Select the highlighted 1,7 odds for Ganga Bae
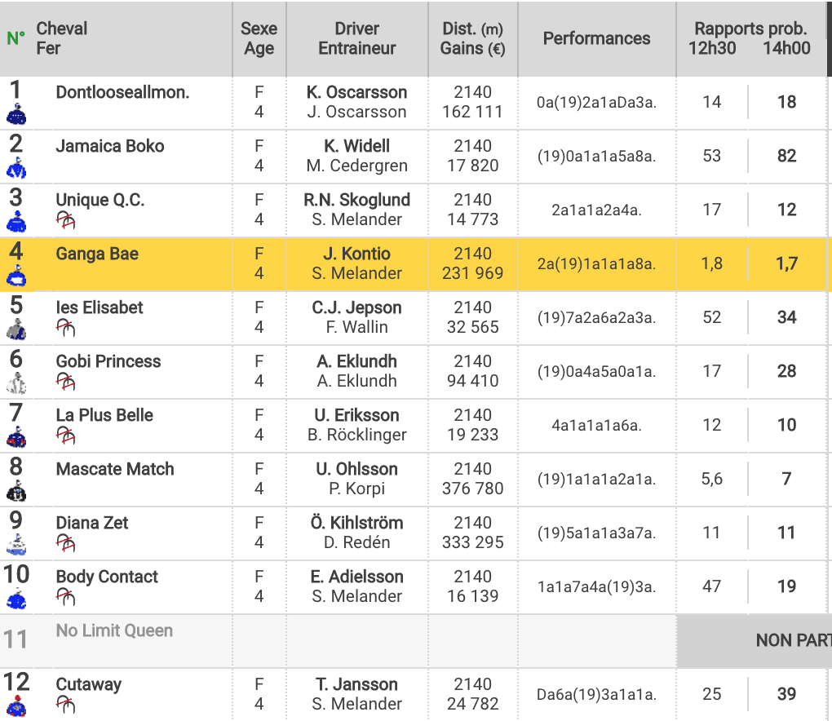The image size is (832, 721). click(786, 263)
